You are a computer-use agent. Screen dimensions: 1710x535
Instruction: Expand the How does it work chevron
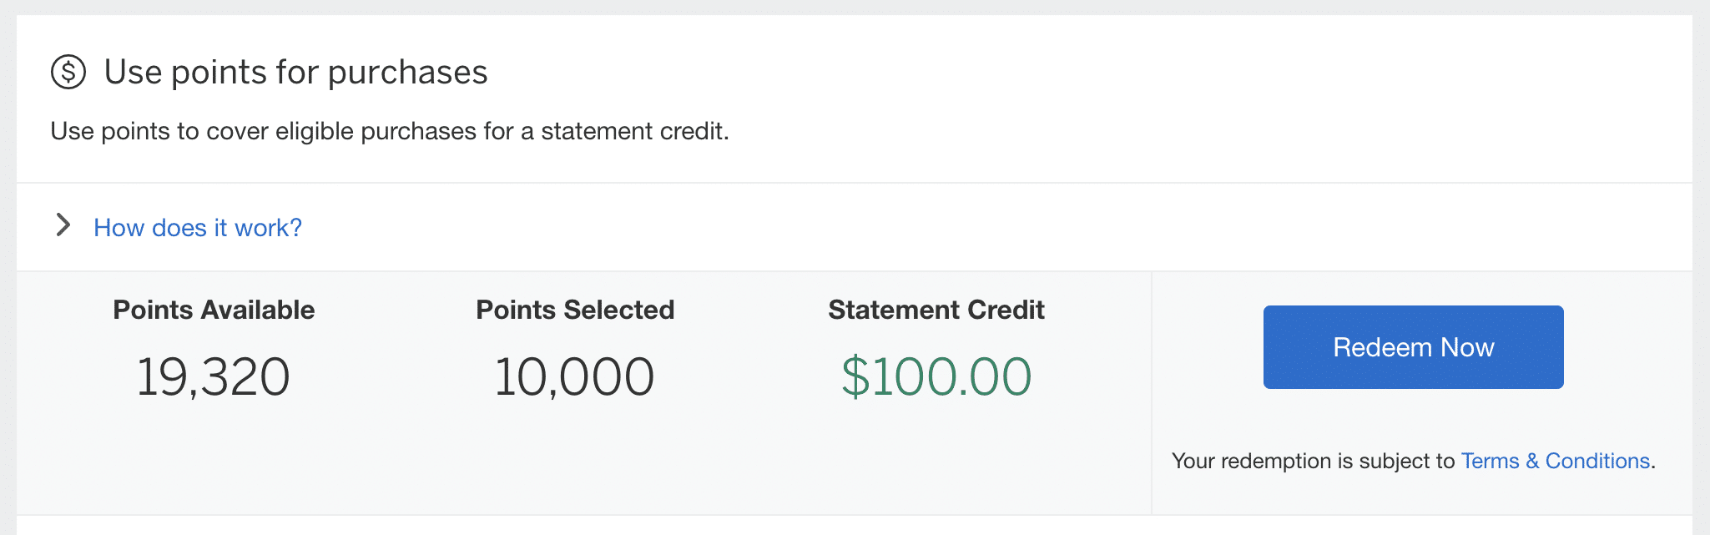pos(63,225)
